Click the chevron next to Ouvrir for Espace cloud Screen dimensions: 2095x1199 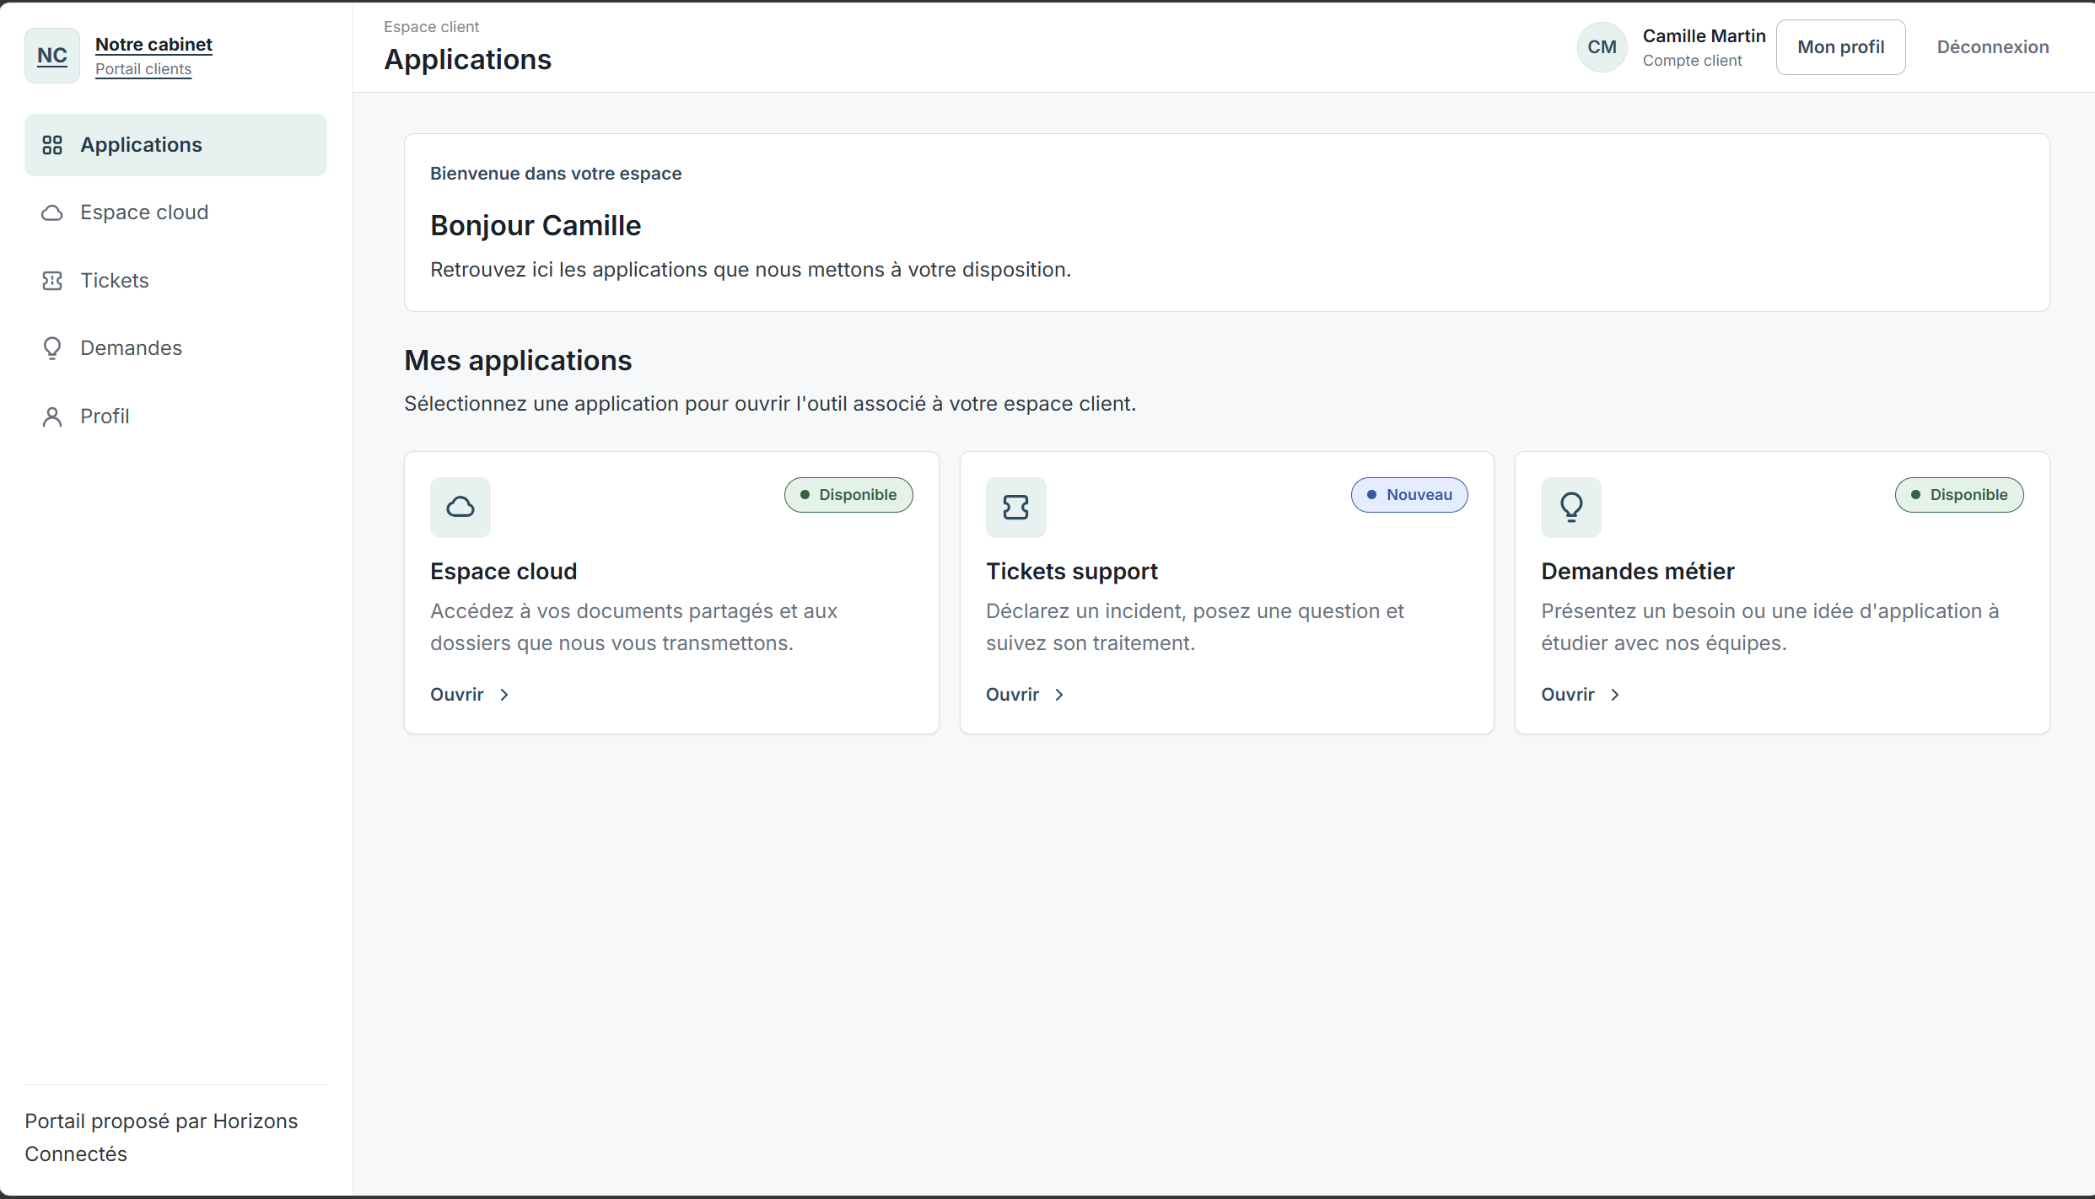pyautogui.click(x=504, y=695)
